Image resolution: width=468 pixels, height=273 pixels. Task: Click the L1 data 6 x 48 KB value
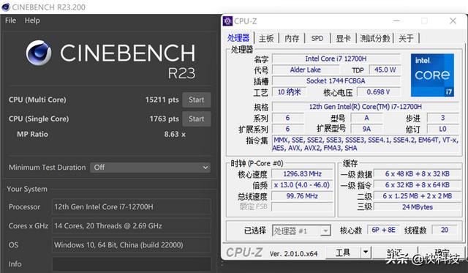pos(418,174)
